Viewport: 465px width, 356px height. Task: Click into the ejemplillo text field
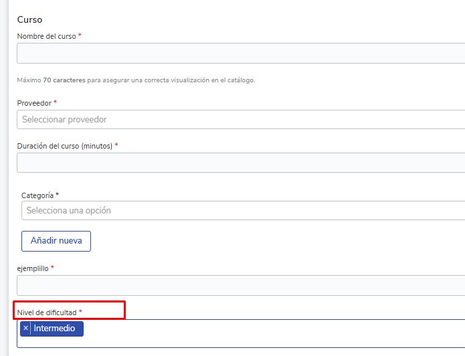click(241, 286)
